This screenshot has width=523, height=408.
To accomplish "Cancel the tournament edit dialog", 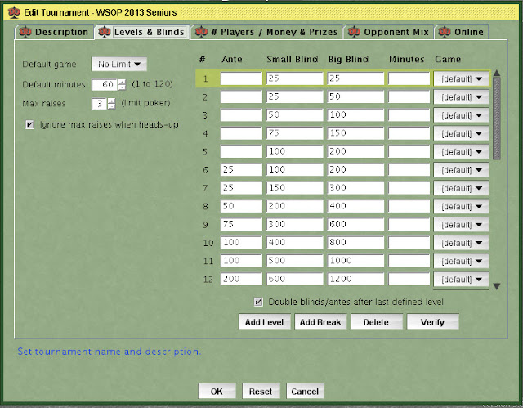I will [x=305, y=391].
